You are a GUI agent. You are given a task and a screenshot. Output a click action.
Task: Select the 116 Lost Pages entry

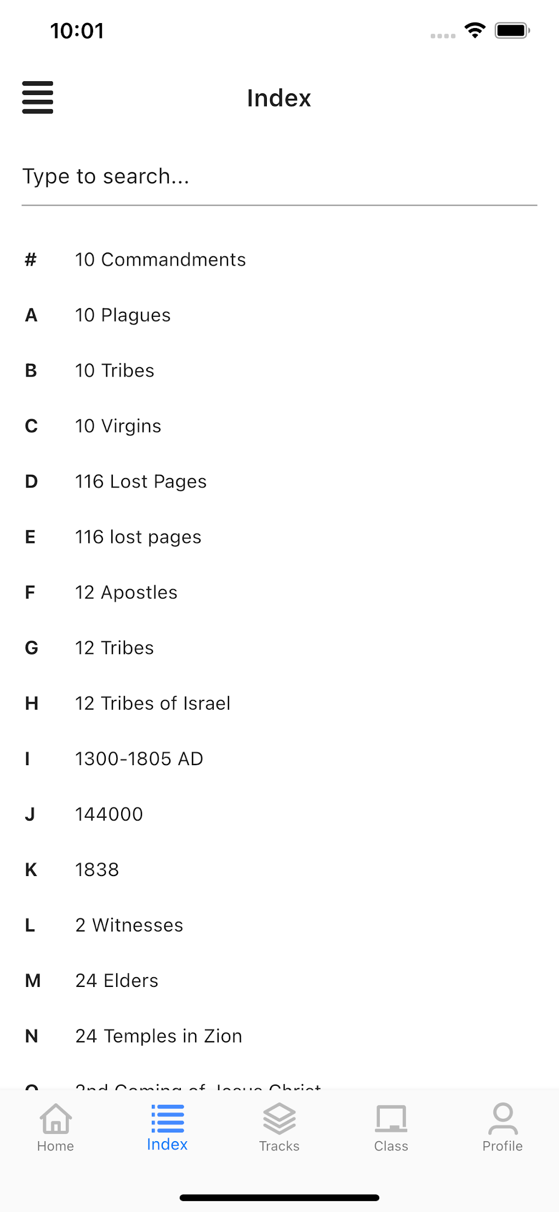[x=141, y=481]
